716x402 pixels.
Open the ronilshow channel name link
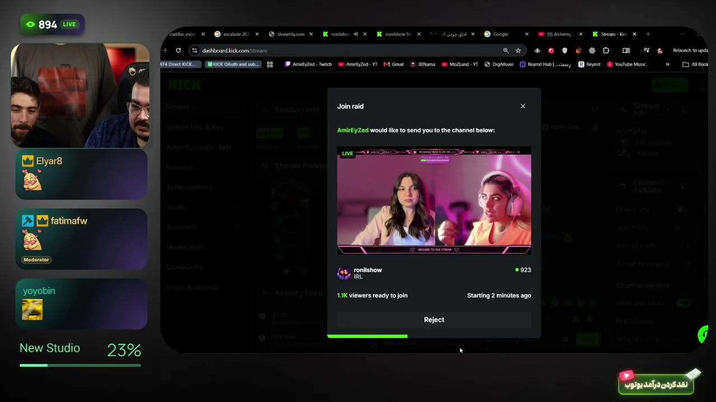[x=368, y=270]
